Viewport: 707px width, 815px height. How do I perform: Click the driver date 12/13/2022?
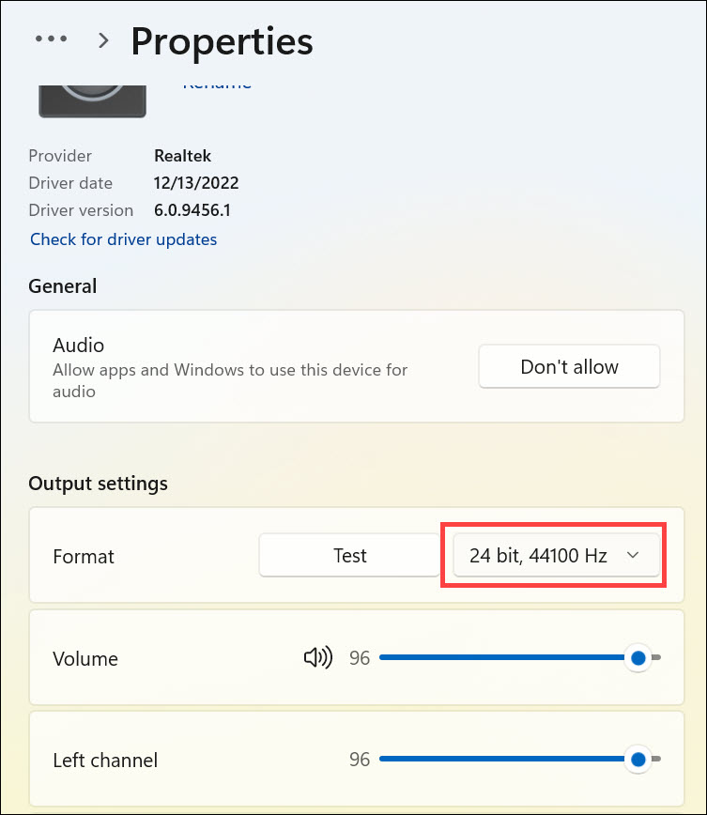click(x=196, y=183)
